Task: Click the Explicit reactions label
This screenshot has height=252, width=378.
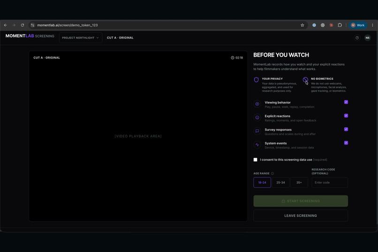Action: [x=278, y=116]
